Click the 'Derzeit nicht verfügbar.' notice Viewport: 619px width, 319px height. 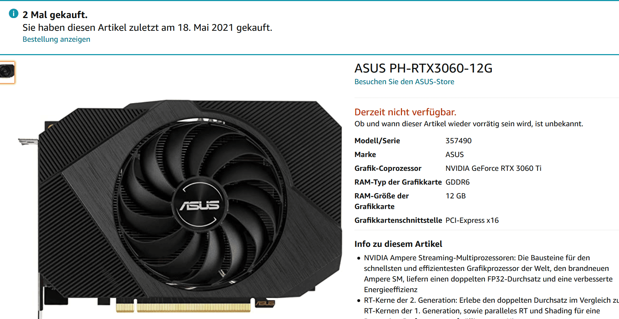pyautogui.click(x=405, y=112)
